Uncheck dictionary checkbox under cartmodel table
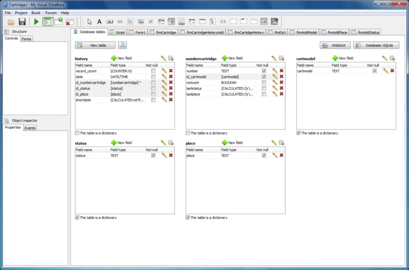Screen dimensions: 409x270 (x=298, y=133)
